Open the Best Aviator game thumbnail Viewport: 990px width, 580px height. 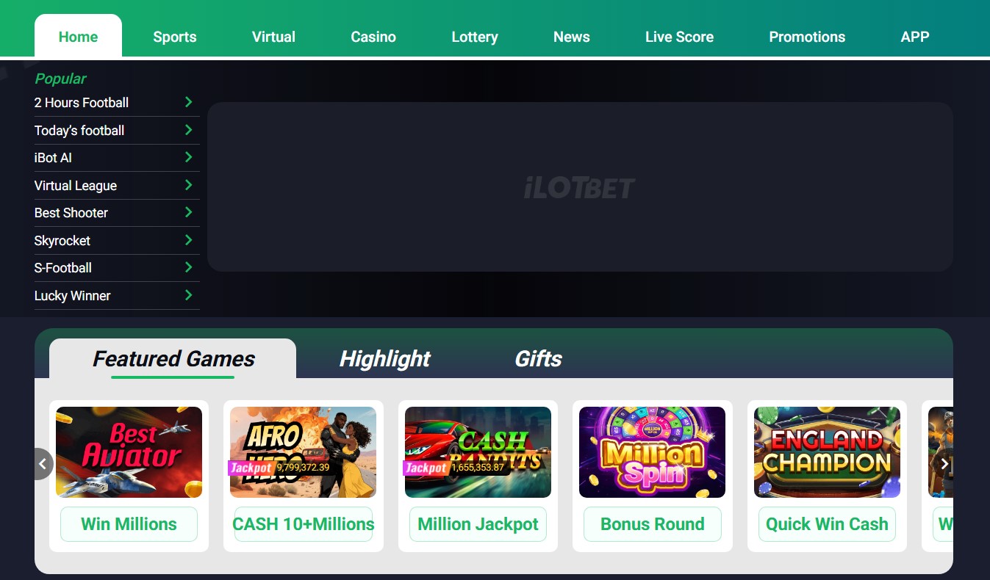click(x=129, y=452)
